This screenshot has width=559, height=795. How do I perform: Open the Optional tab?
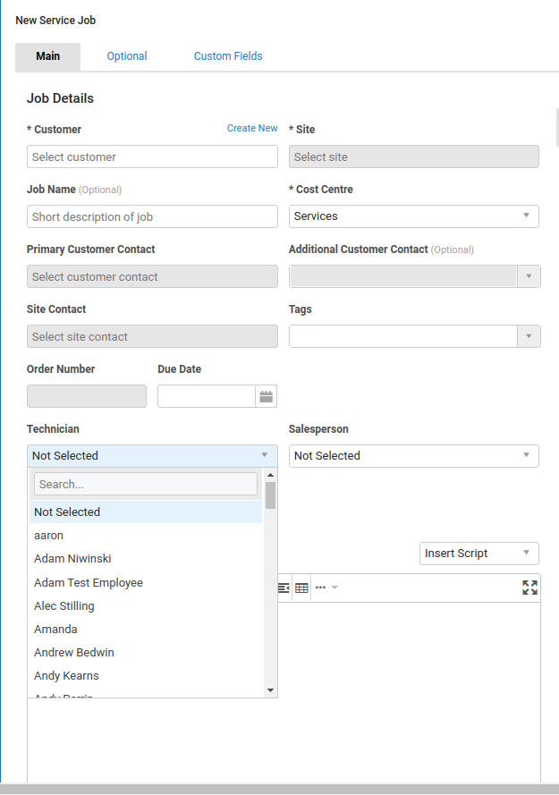[x=127, y=56]
